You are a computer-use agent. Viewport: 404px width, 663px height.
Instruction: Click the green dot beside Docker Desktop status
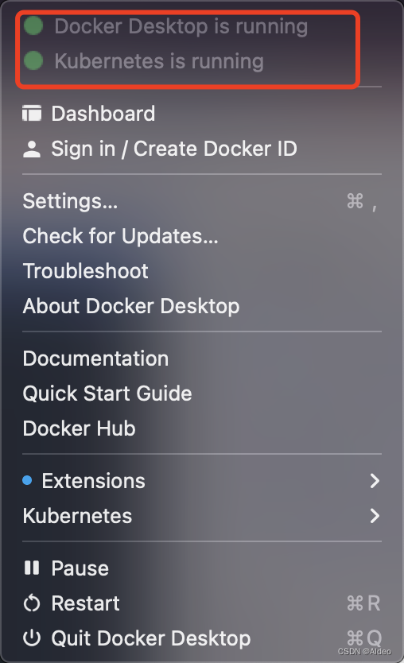coord(33,25)
